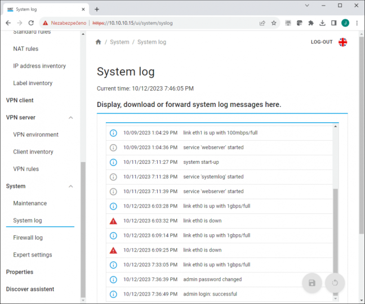Click the sidebar scroll-up arrow
Image resolution: width=365 pixels, height=304 pixels.
[83, 34]
